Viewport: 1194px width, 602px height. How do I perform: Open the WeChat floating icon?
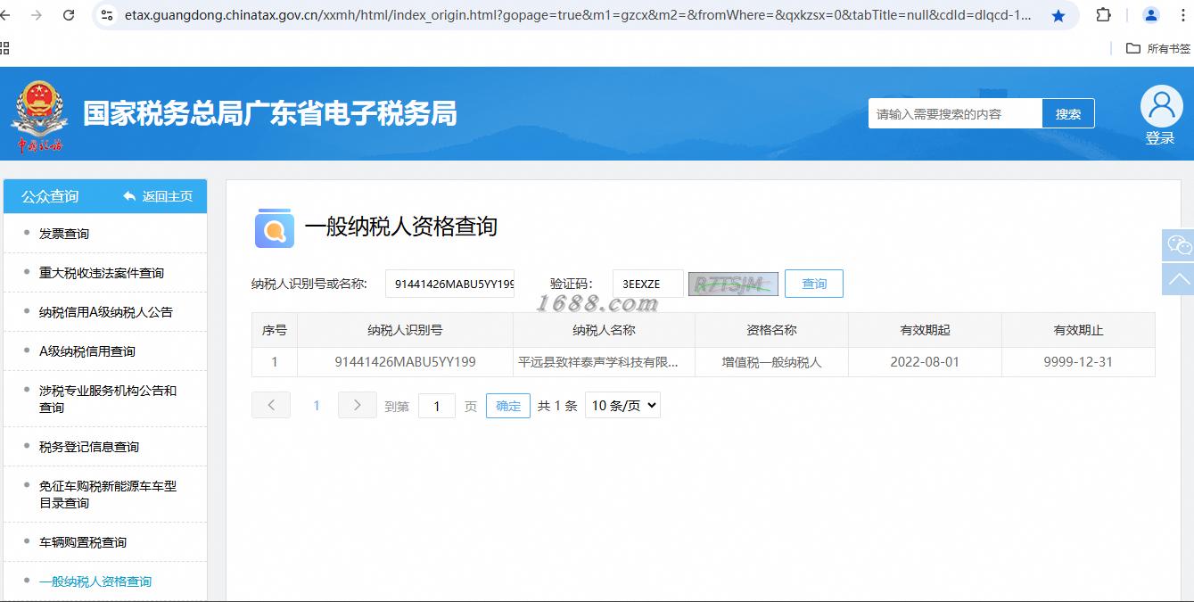pos(1178,245)
